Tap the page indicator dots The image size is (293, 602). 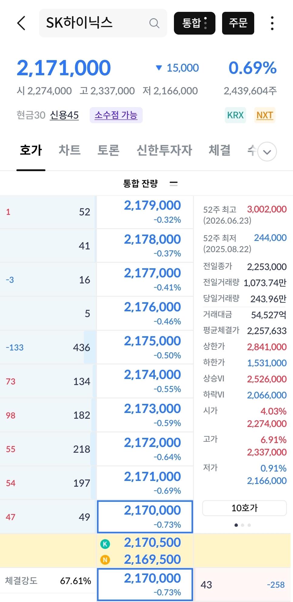click(243, 525)
